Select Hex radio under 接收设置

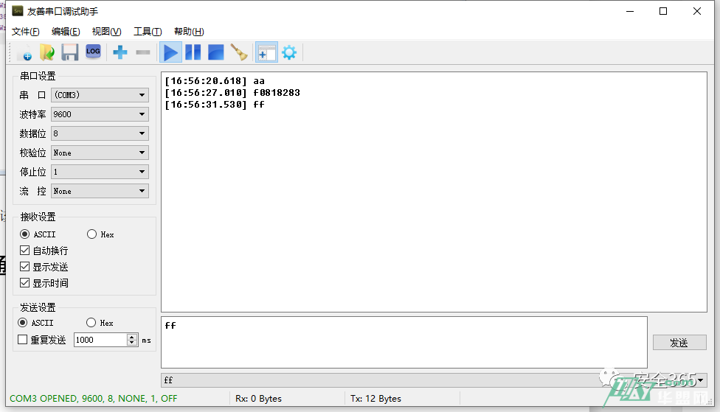92,234
